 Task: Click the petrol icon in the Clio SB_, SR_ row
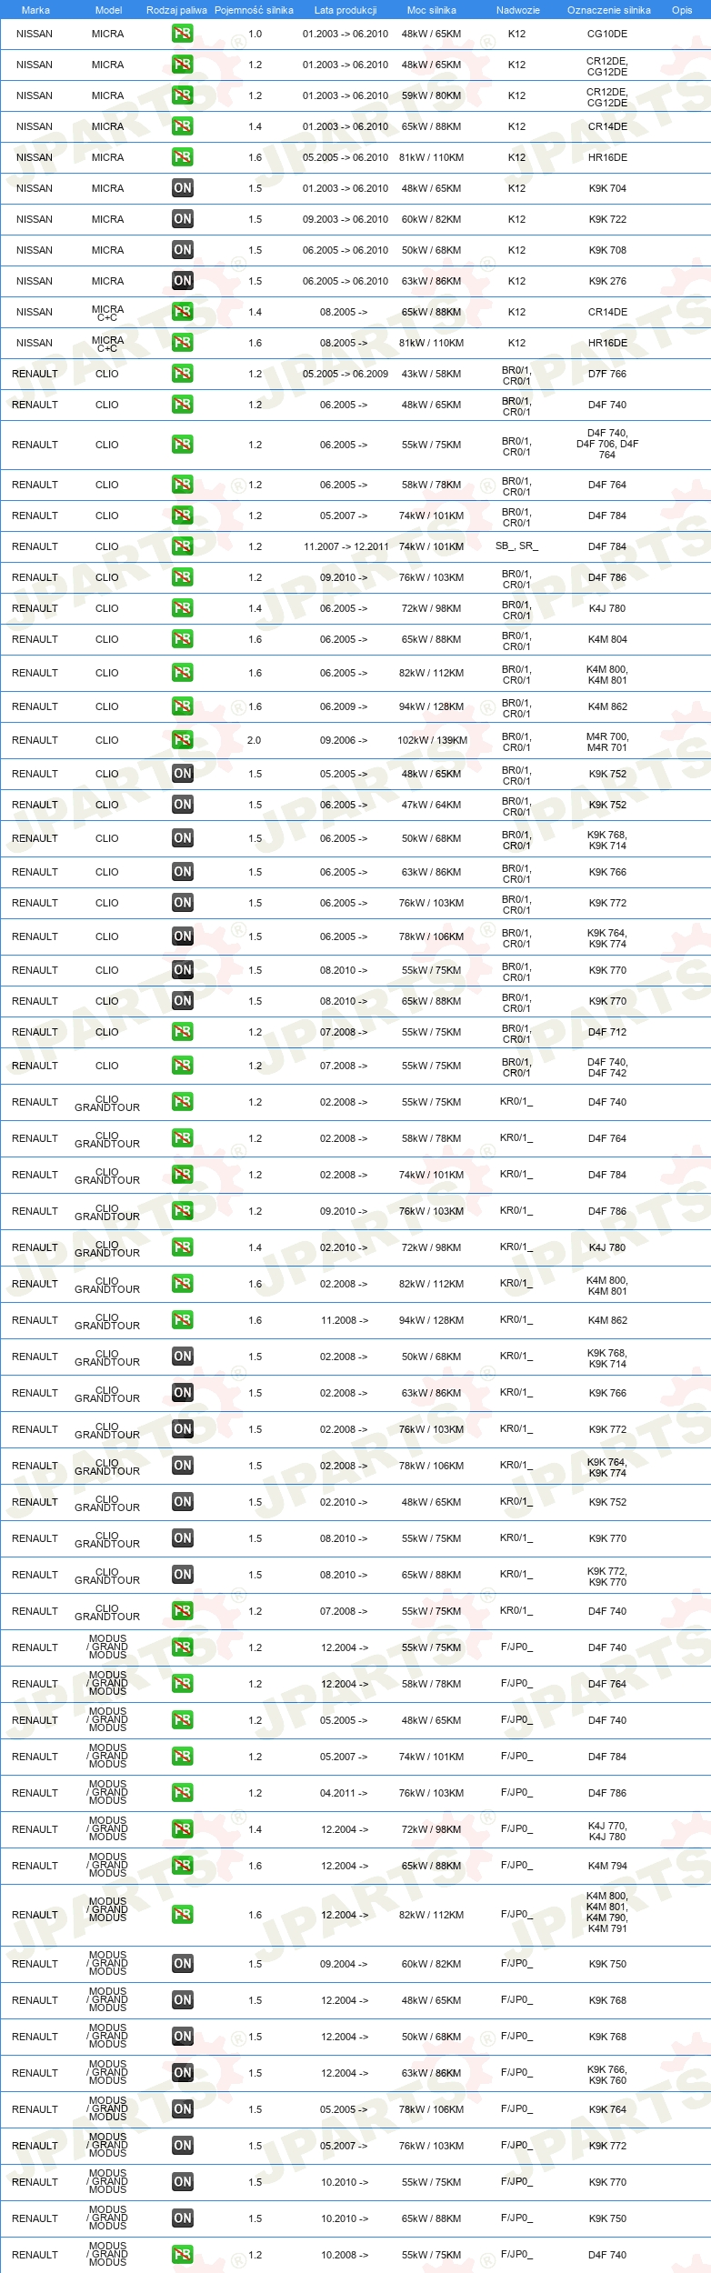click(x=183, y=546)
